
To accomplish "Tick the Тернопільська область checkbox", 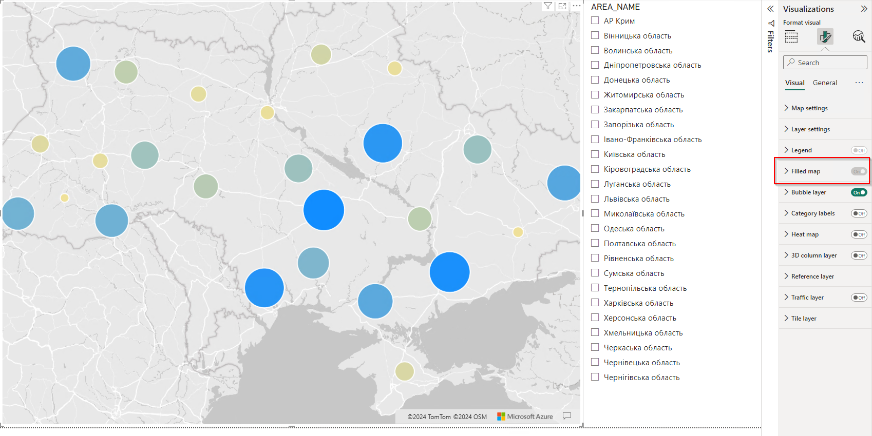I will [x=595, y=288].
